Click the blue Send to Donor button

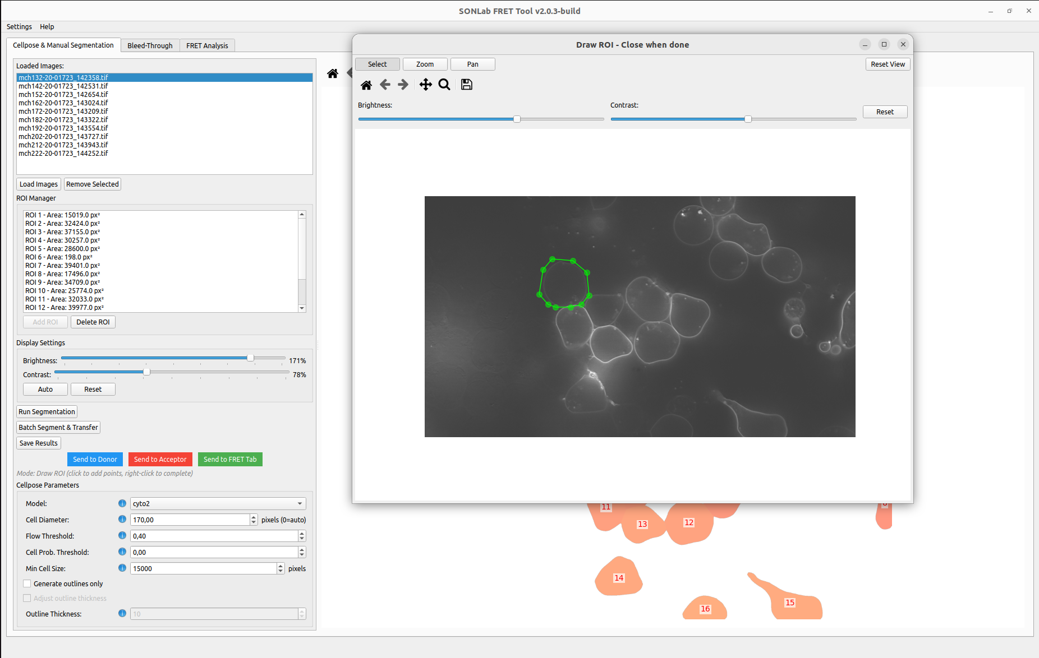click(x=95, y=460)
